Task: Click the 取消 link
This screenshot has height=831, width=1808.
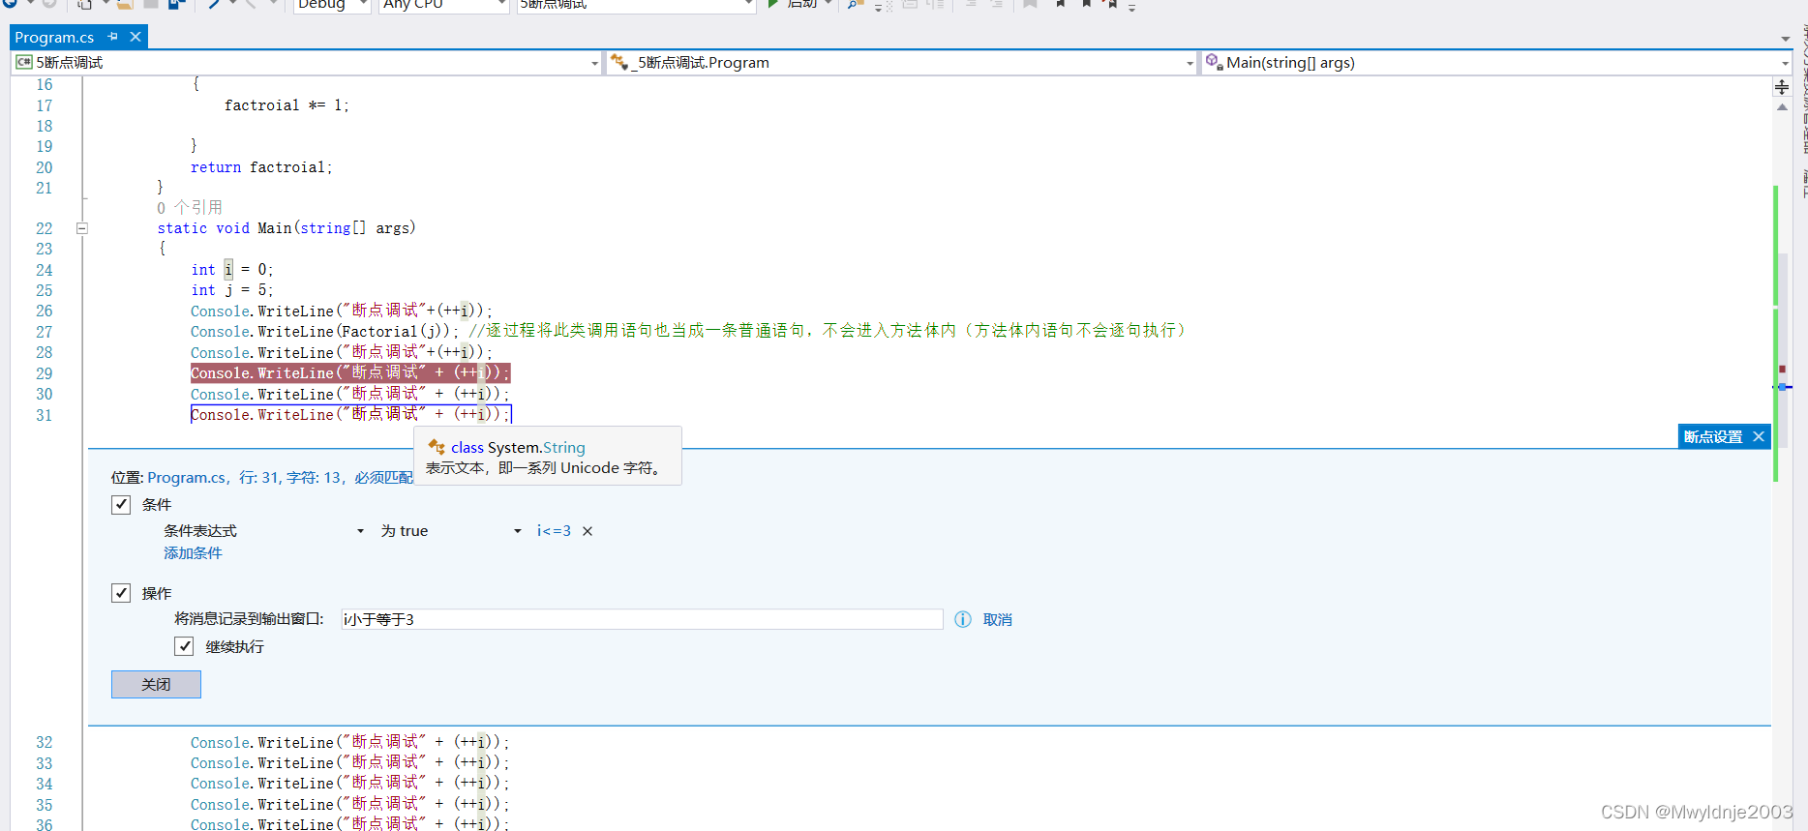Action: click(x=998, y=619)
